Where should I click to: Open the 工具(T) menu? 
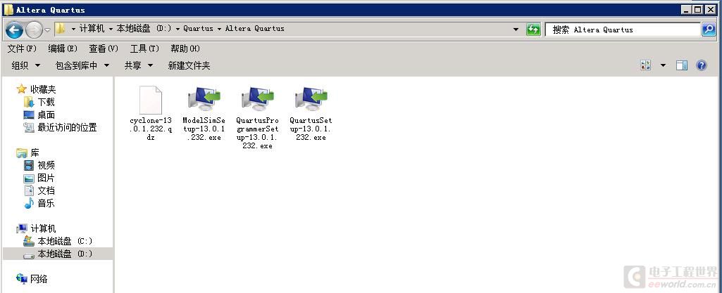pos(144,48)
